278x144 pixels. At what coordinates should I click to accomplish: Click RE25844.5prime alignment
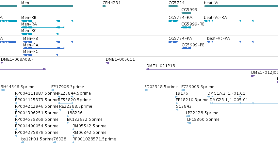66,97
